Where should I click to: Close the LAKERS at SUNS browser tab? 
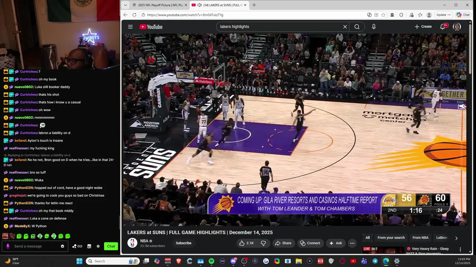pos(245,5)
